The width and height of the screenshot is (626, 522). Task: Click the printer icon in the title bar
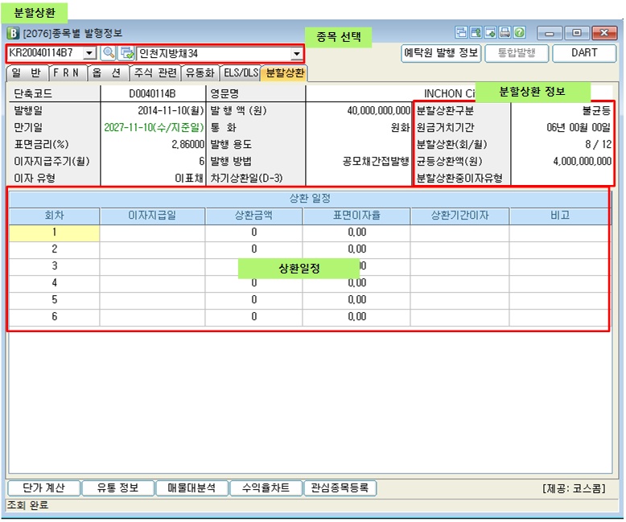tap(505, 33)
